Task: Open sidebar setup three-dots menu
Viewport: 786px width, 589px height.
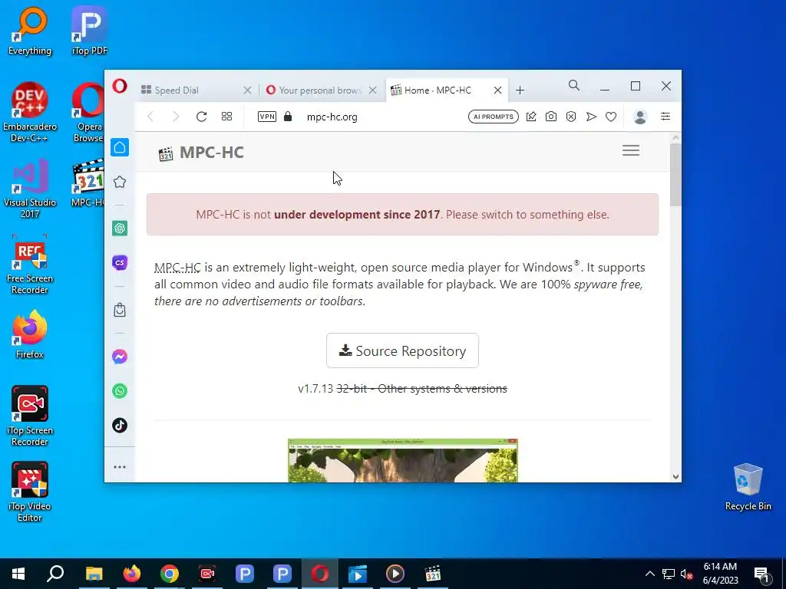Action: 120,467
